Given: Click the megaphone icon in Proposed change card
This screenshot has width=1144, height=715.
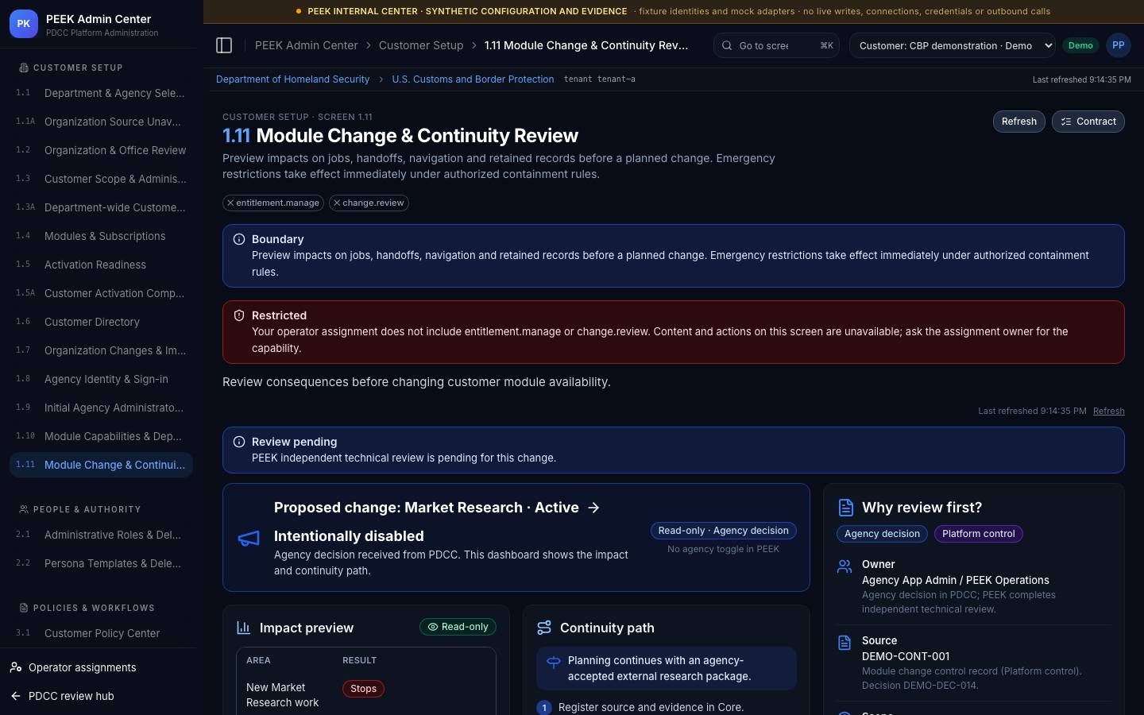Looking at the screenshot, I should point(249,539).
